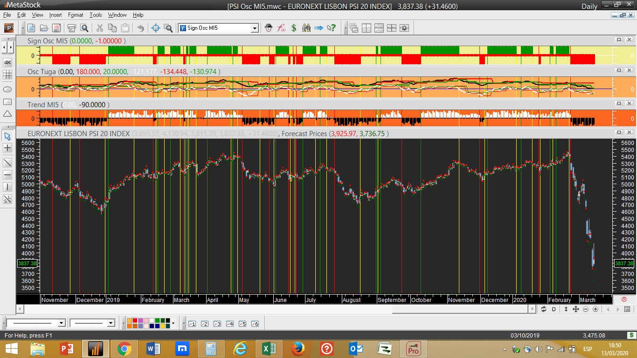Select the crosshair data window tool
This screenshot has height=358, width=637.
tap(156, 28)
